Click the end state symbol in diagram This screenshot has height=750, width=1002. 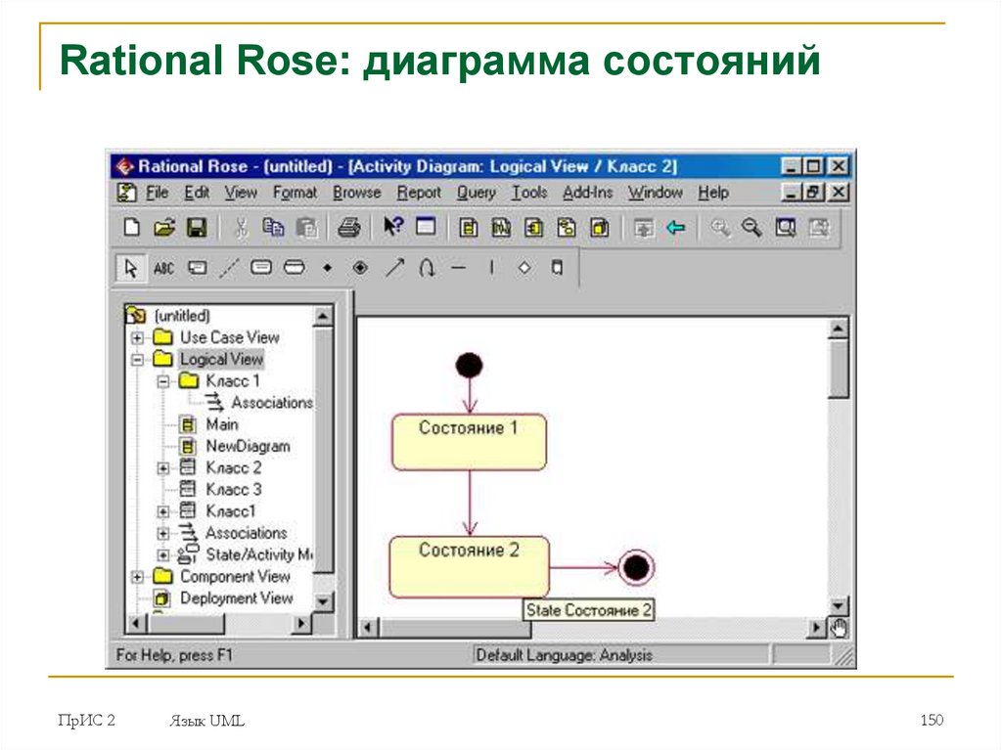[636, 567]
